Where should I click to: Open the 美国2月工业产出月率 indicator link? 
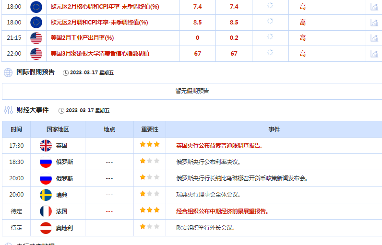82,37
